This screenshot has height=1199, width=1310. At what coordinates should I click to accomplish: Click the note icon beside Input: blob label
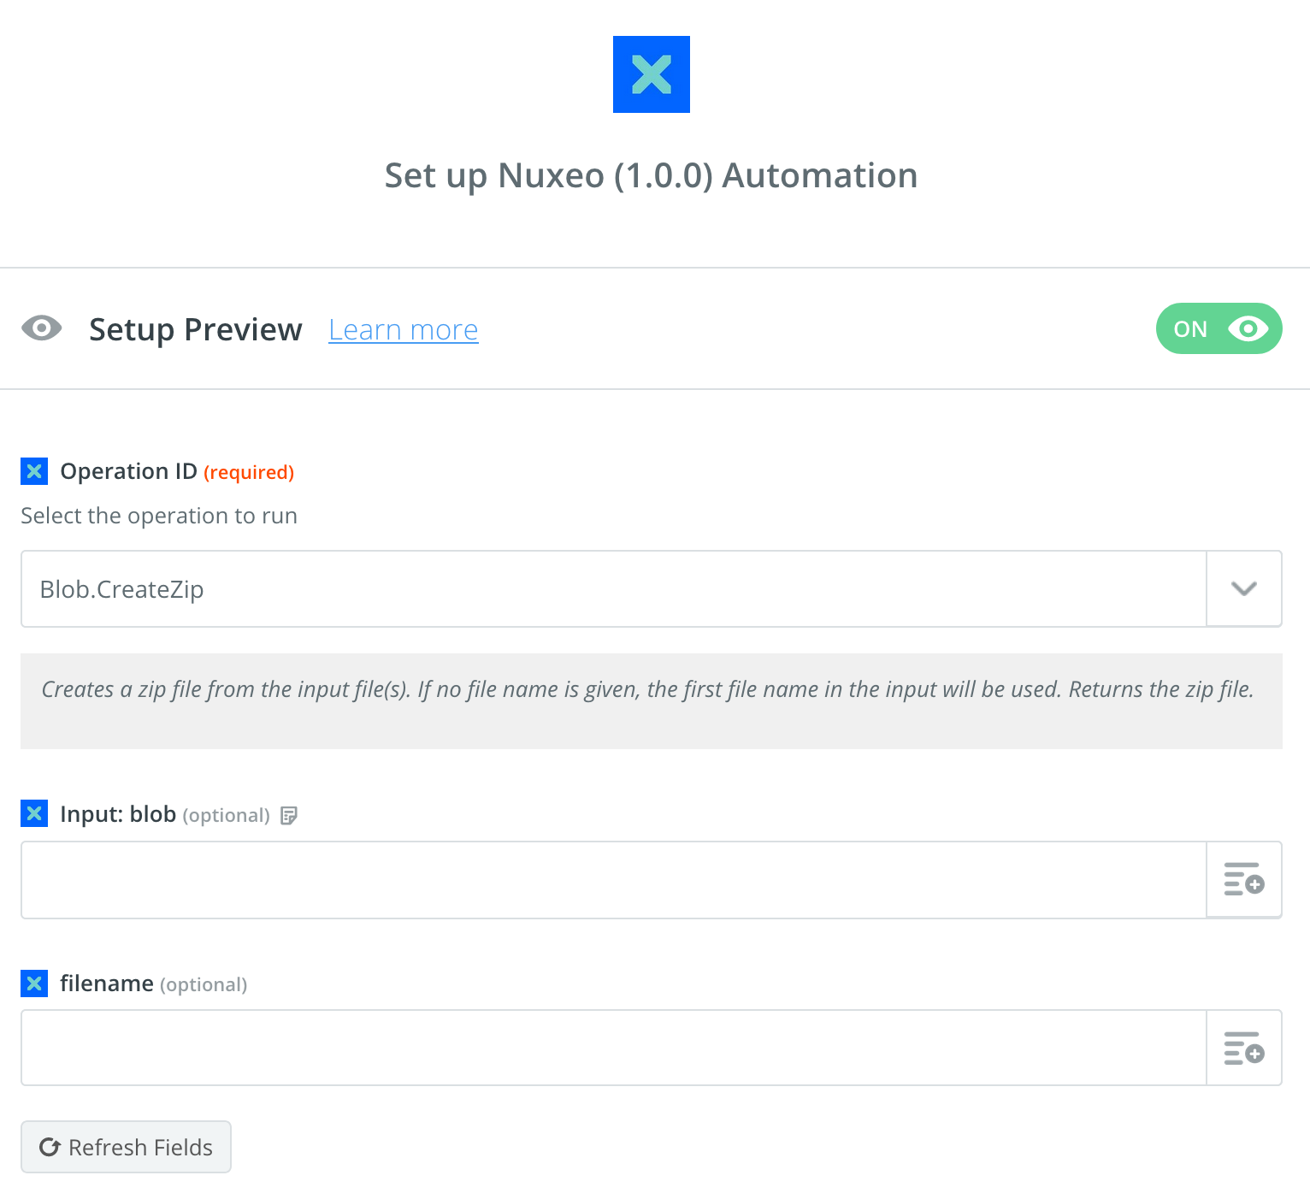pos(289,816)
